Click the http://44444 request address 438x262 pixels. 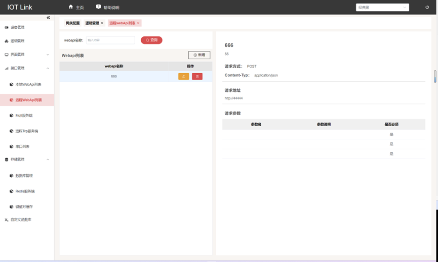pyautogui.click(x=233, y=98)
